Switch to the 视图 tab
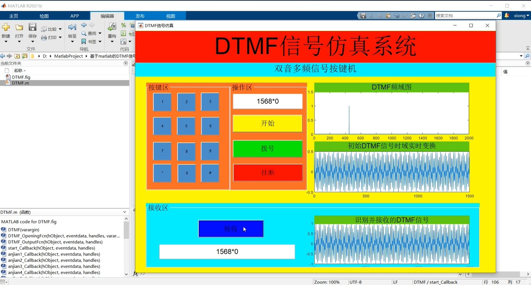Image resolution: width=531 pixels, height=285 pixels. pyautogui.click(x=171, y=16)
